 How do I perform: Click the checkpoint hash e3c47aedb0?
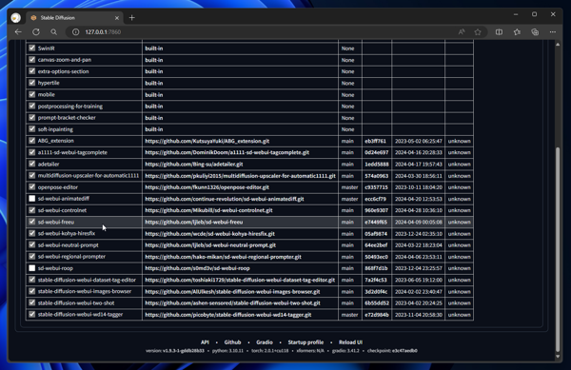click(x=404, y=351)
